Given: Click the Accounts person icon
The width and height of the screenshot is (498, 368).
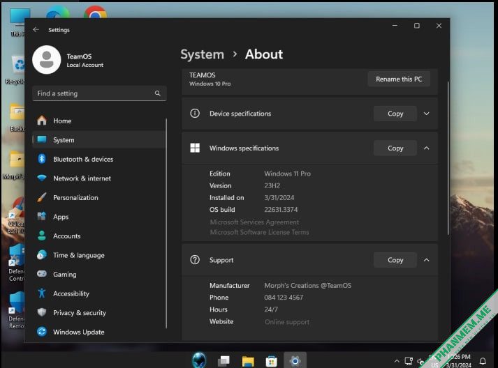Looking at the screenshot, I should (42, 236).
